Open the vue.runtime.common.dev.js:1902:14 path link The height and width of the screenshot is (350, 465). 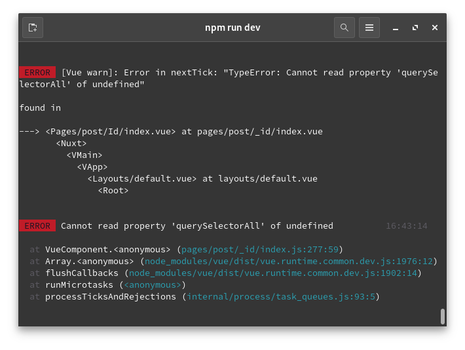(272, 273)
